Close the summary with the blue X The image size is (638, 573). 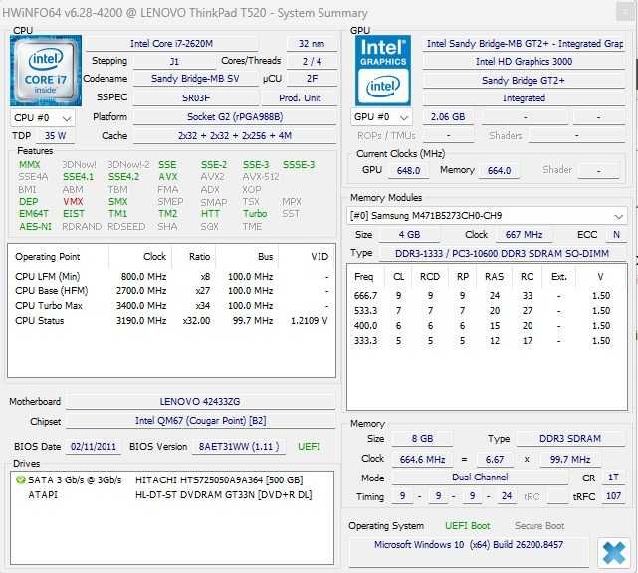614,553
